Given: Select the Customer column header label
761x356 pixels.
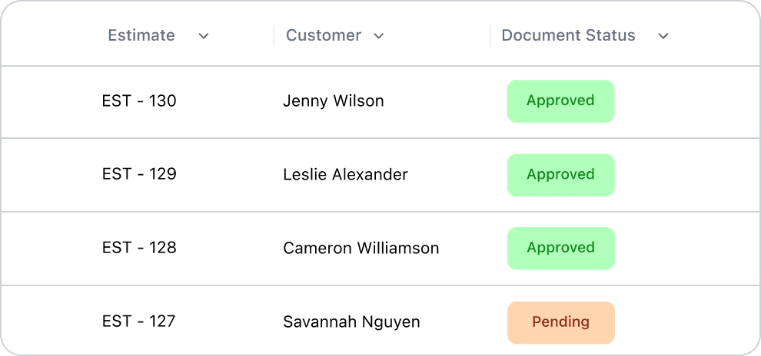Looking at the screenshot, I should click(x=324, y=35).
